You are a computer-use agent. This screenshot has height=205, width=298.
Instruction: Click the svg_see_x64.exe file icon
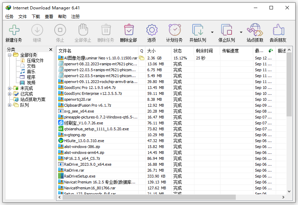[x=61, y=111]
